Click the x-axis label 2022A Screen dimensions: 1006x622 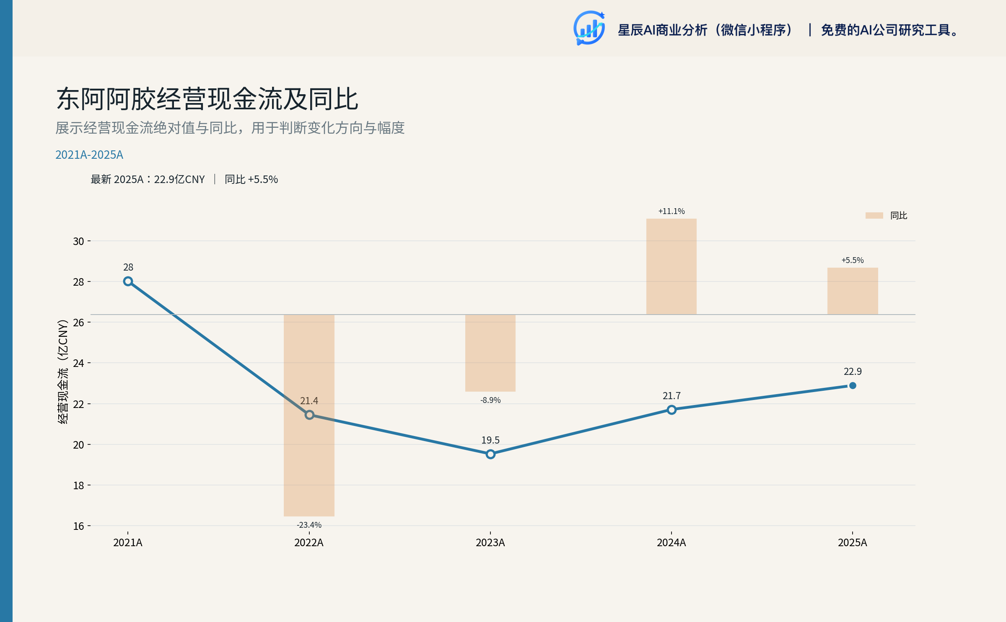[x=309, y=542]
